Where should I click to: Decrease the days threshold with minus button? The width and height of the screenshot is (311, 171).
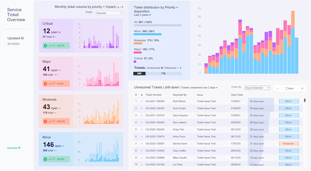tap(278, 88)
